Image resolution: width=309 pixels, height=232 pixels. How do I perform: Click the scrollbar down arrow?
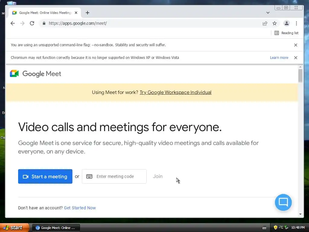tap(300, 214)
